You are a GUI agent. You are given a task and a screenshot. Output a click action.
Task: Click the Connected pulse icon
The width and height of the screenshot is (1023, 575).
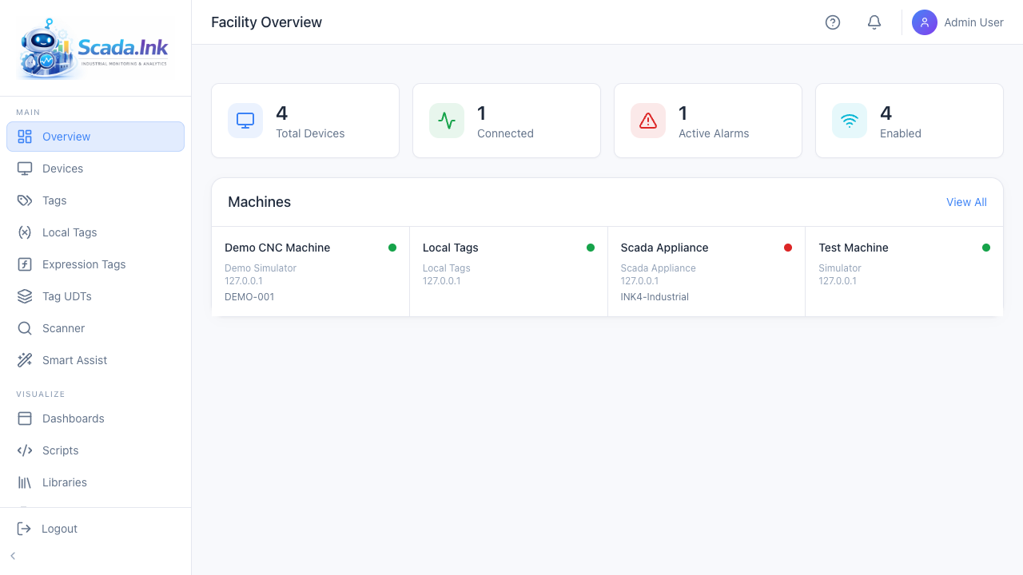[447, 121]
